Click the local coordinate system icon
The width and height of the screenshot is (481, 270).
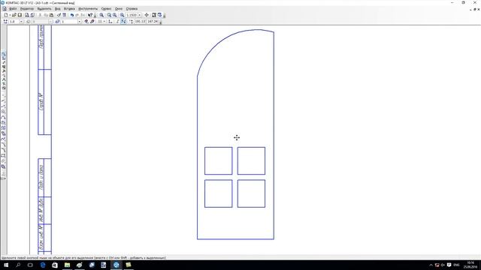(110, 22)
